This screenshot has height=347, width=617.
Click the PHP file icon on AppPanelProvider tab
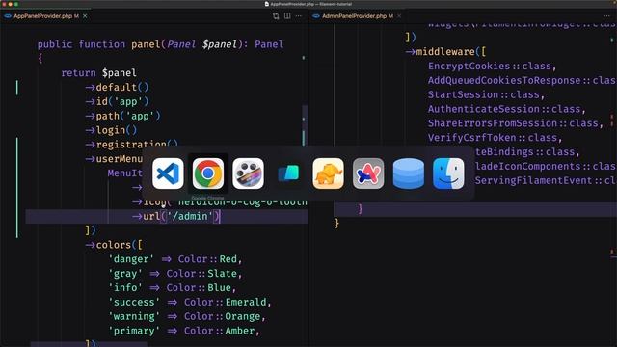click(x=8, y=16)
